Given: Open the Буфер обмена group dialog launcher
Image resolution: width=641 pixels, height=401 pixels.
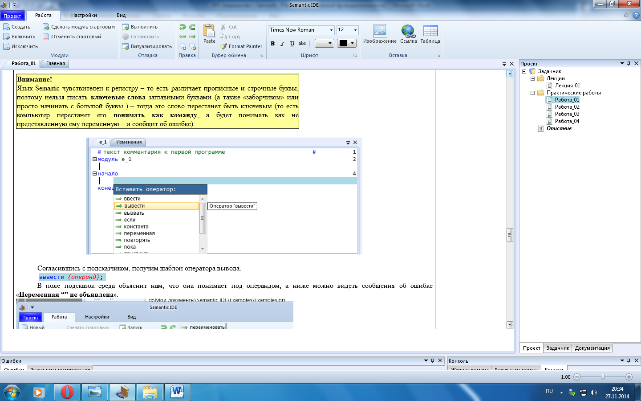Looking at the screenshot, I should 261,56.
